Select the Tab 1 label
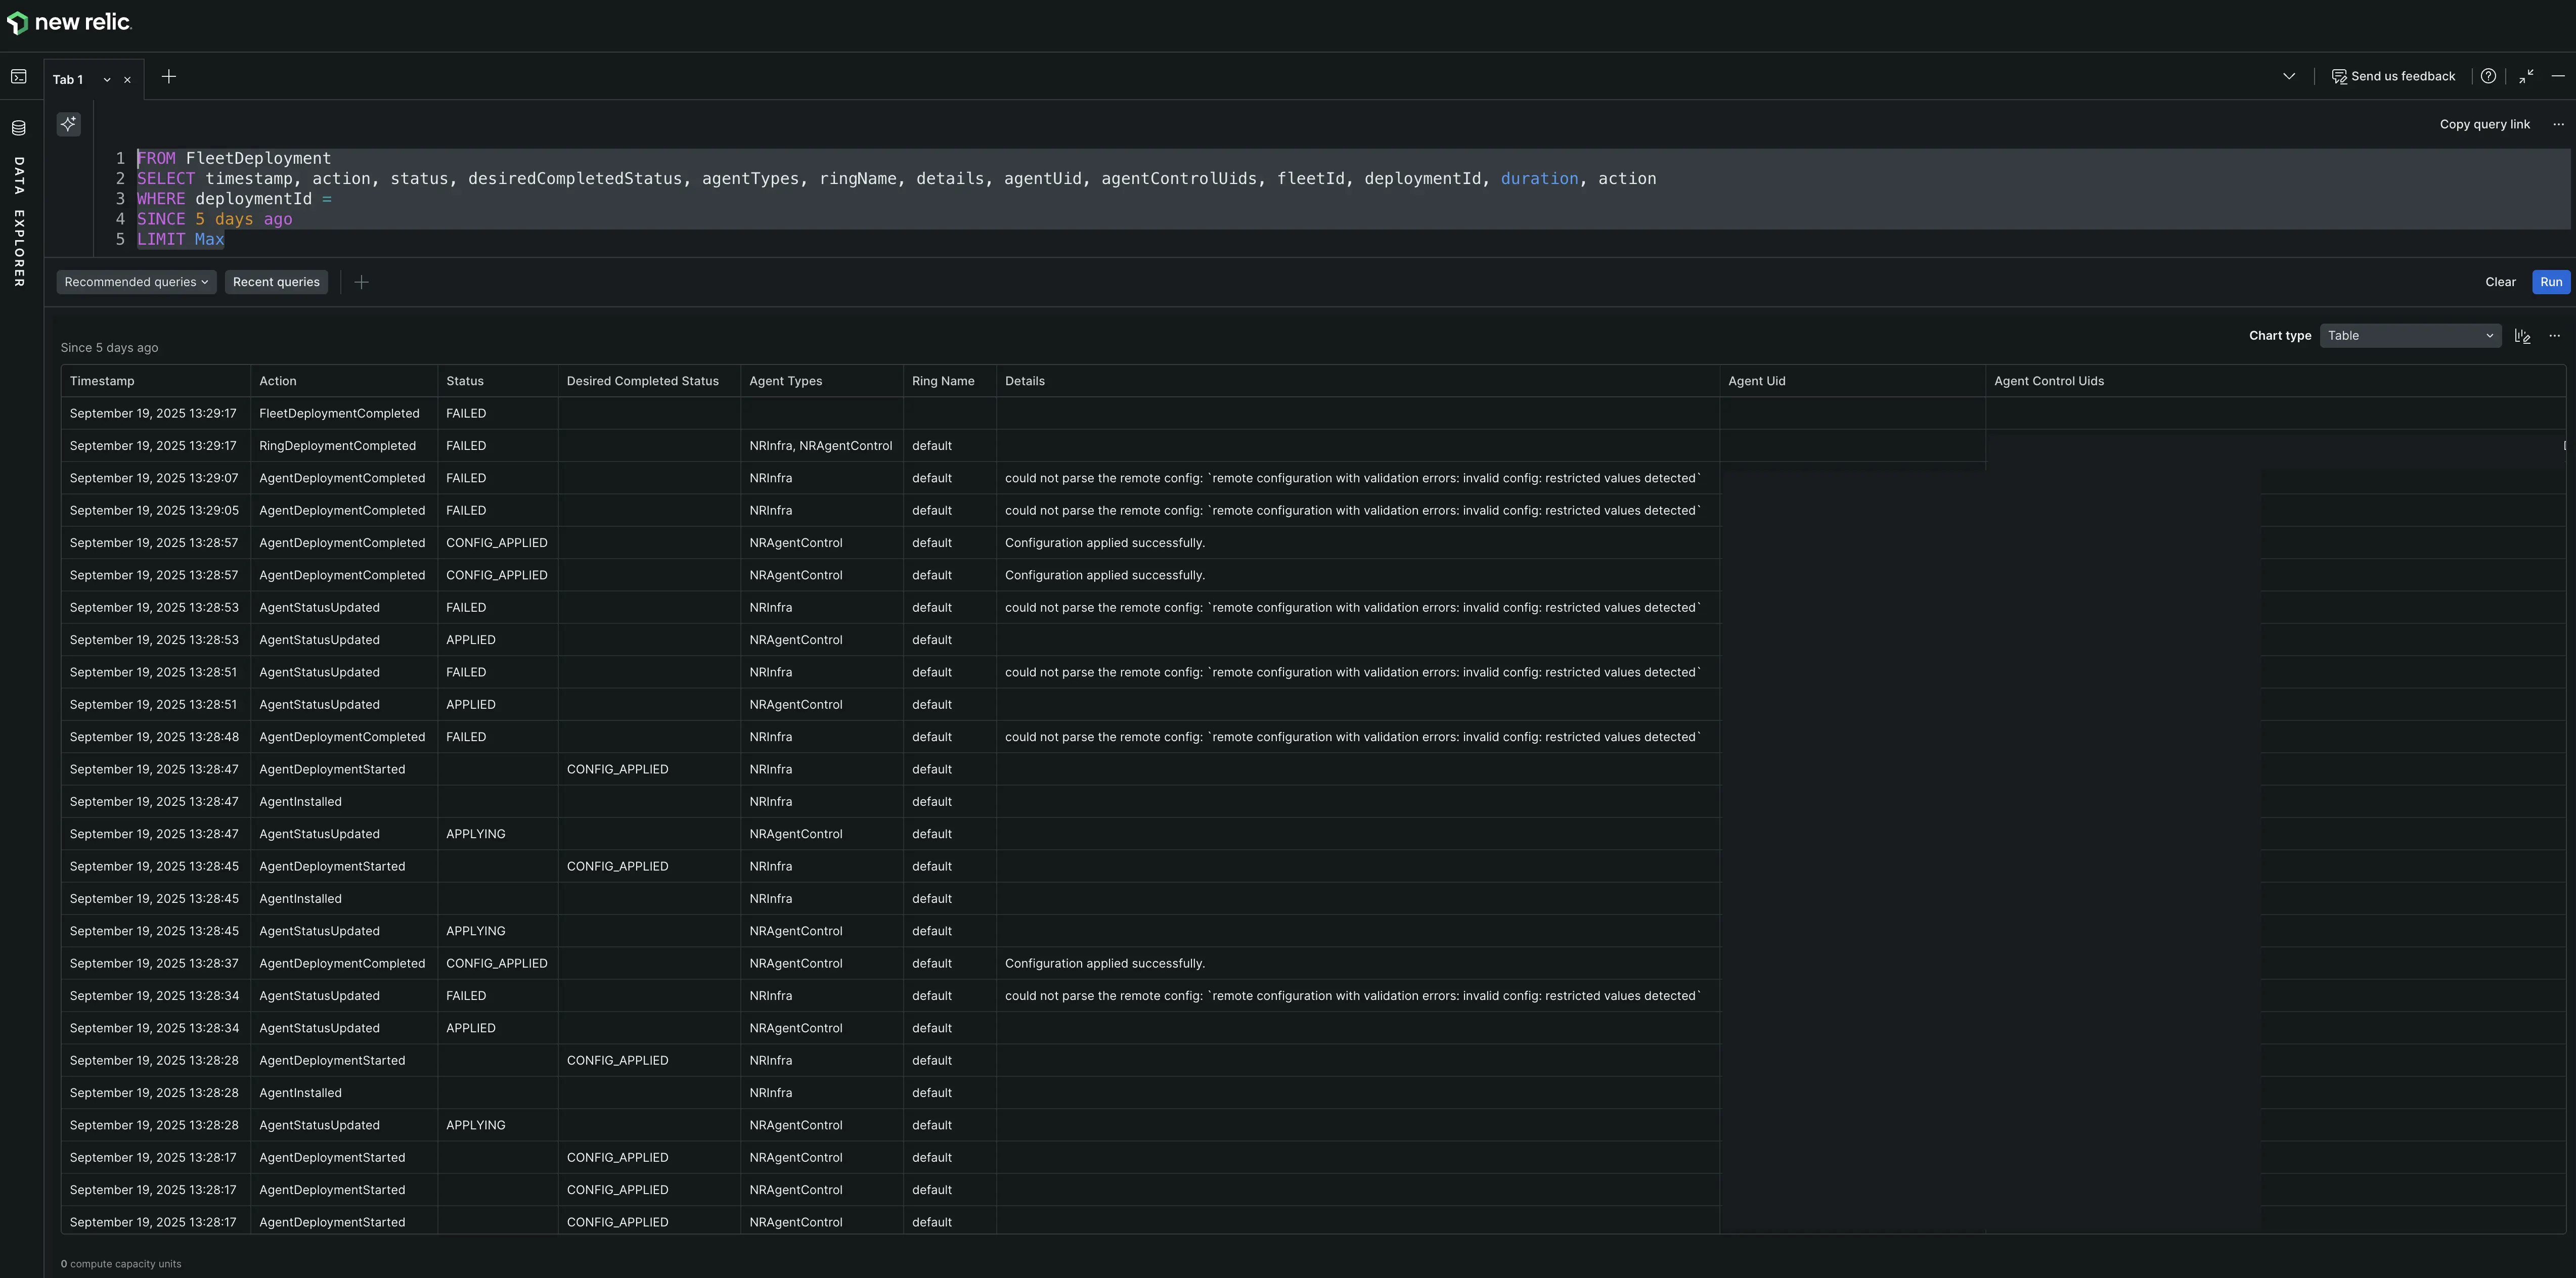This screenshot has width=2576, height=1278. (x=68, y=79)
